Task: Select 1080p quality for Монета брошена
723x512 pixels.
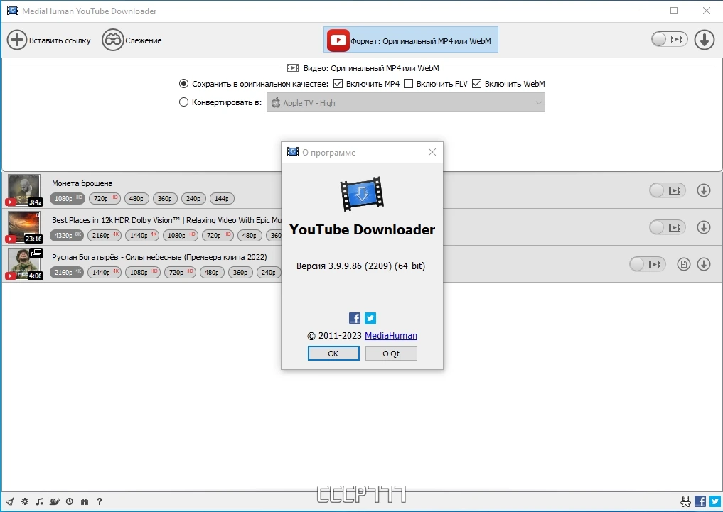Action: (68, 198)
